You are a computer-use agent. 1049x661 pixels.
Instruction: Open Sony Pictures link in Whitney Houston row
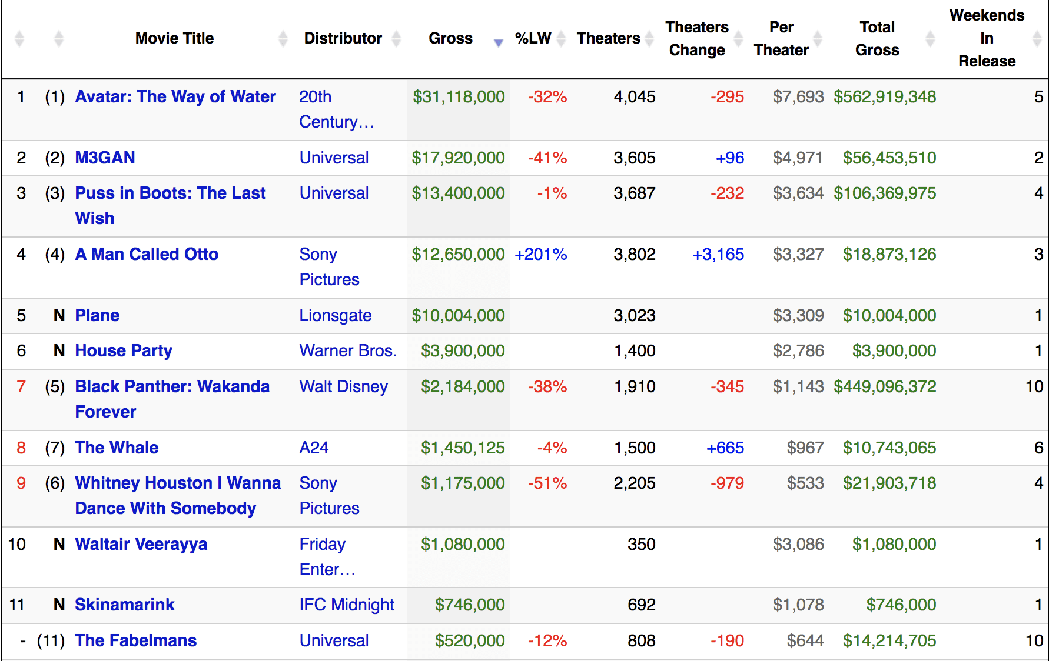click(329, 495)
